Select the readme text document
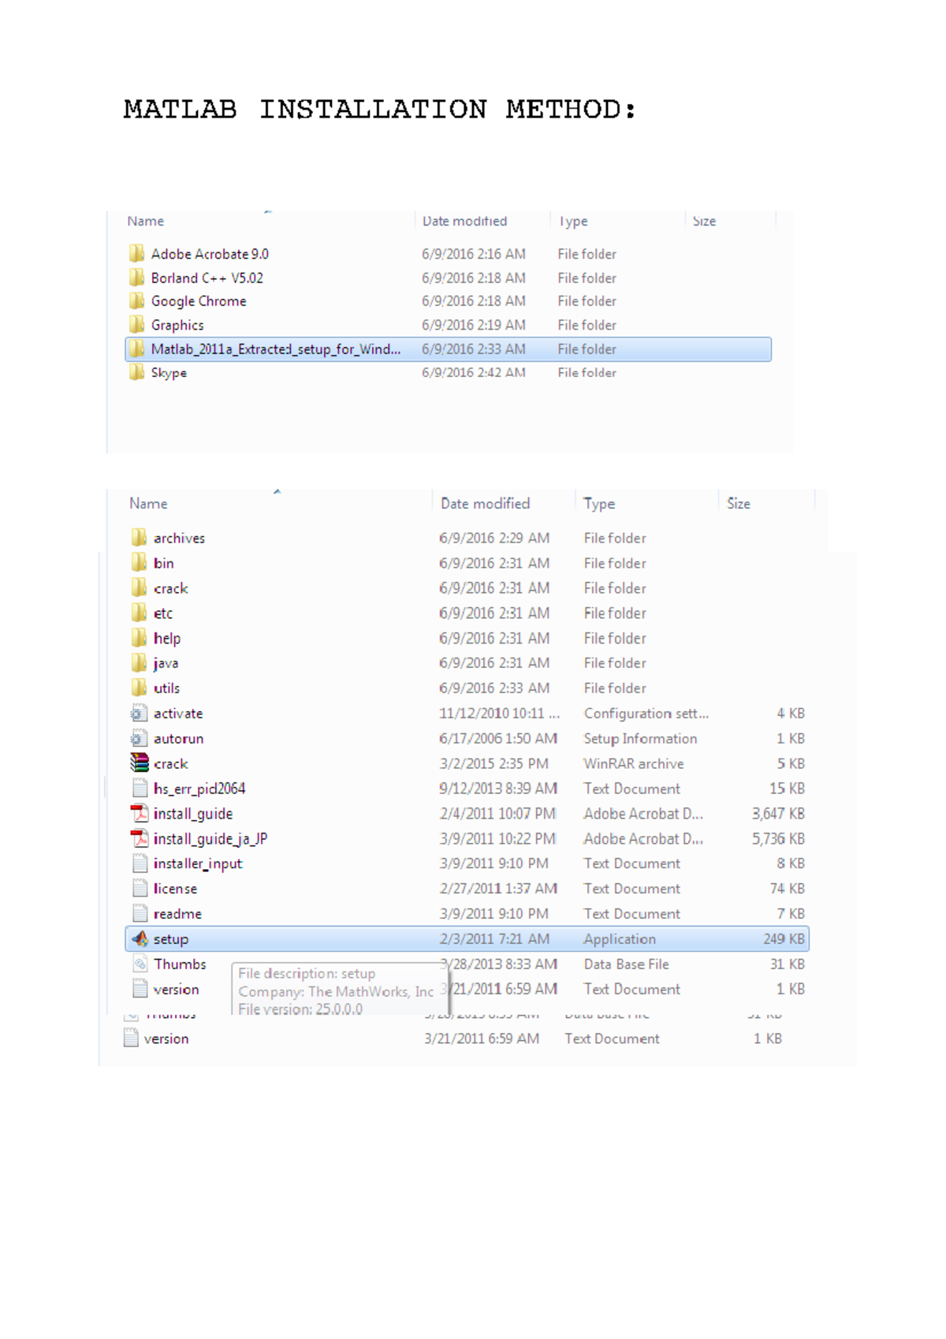Screen dimensions: 946x1339 pos(177,914)
